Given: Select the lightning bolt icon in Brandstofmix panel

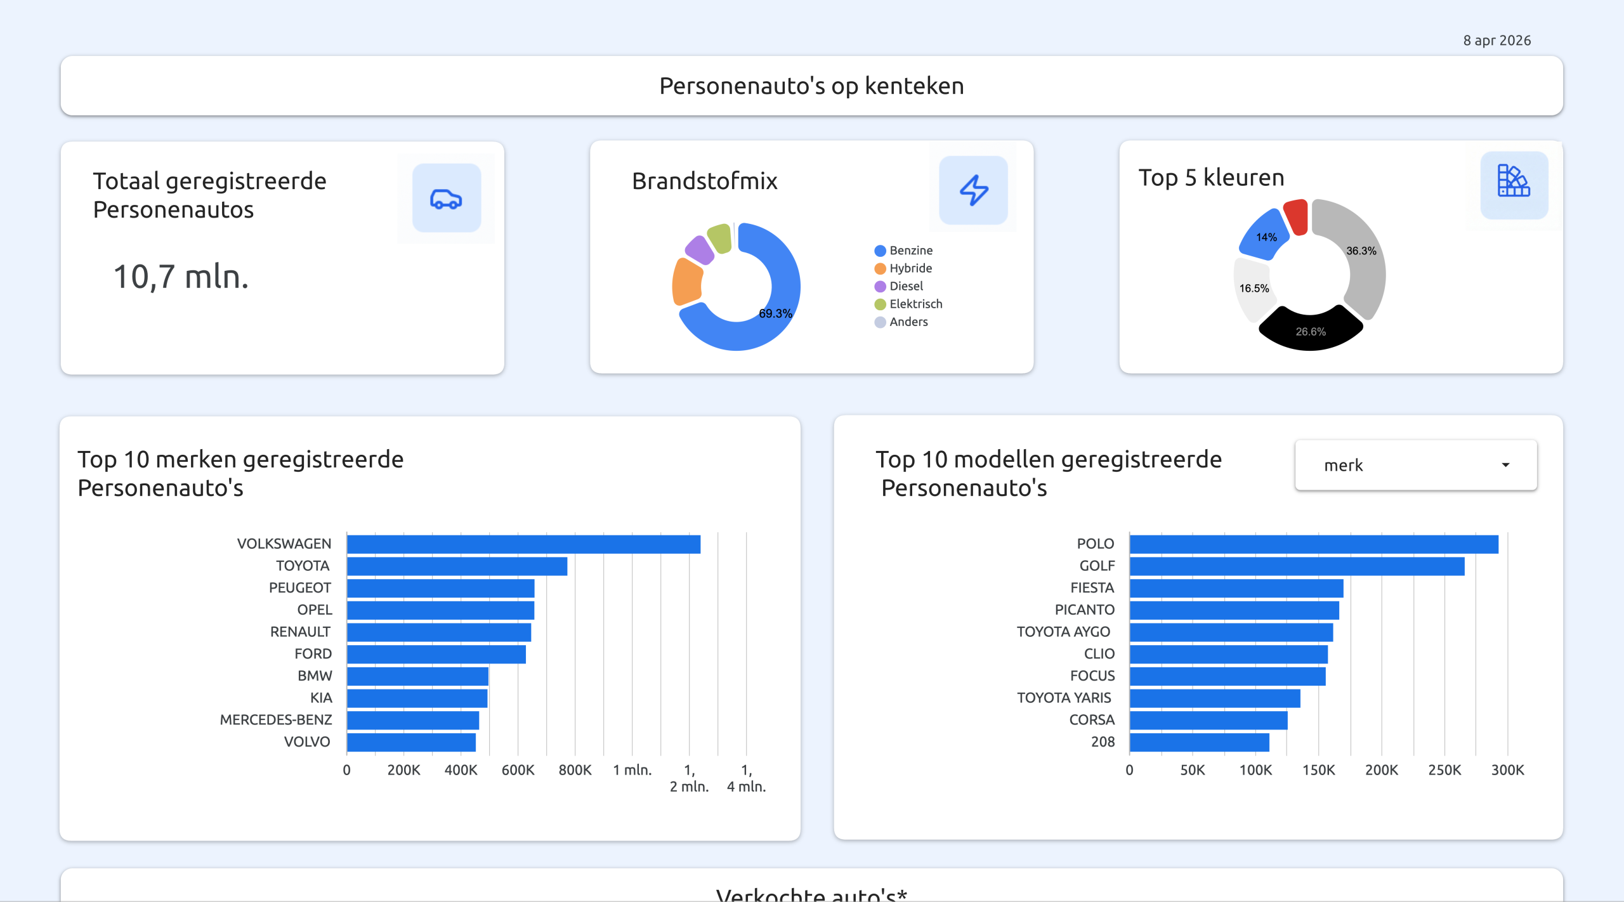Looking at the screenshot, I should point(973,189).
